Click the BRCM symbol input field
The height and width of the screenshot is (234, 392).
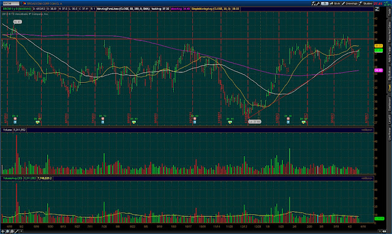tap(11, 4)
